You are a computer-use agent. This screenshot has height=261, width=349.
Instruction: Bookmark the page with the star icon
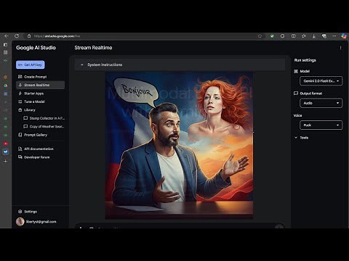pos(260,36)
